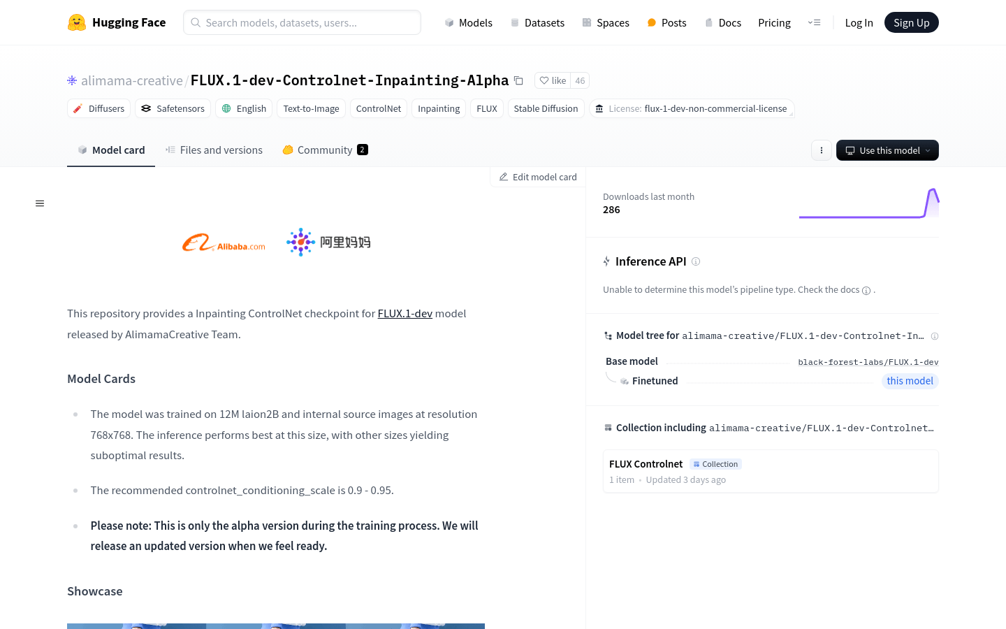1006x629 pixels.
Task: Click the alimama-creative organization avatar icon
Action: coord(72,80)
